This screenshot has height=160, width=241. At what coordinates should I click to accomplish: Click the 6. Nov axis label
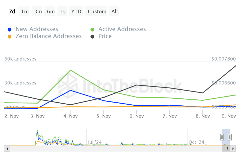pos(137,116)
